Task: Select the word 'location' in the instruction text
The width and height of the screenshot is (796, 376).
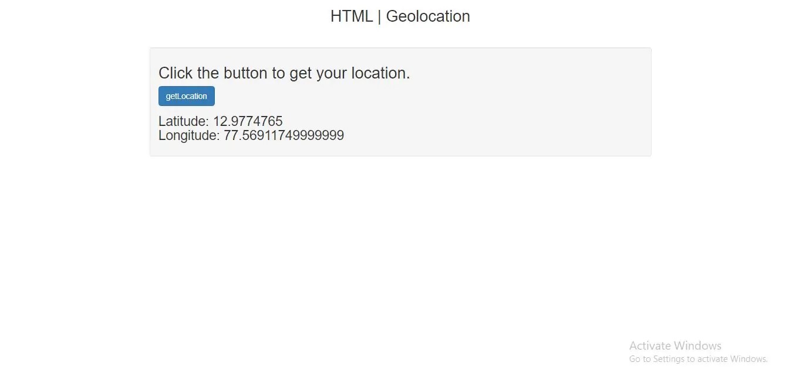Action: click(382, 73)
